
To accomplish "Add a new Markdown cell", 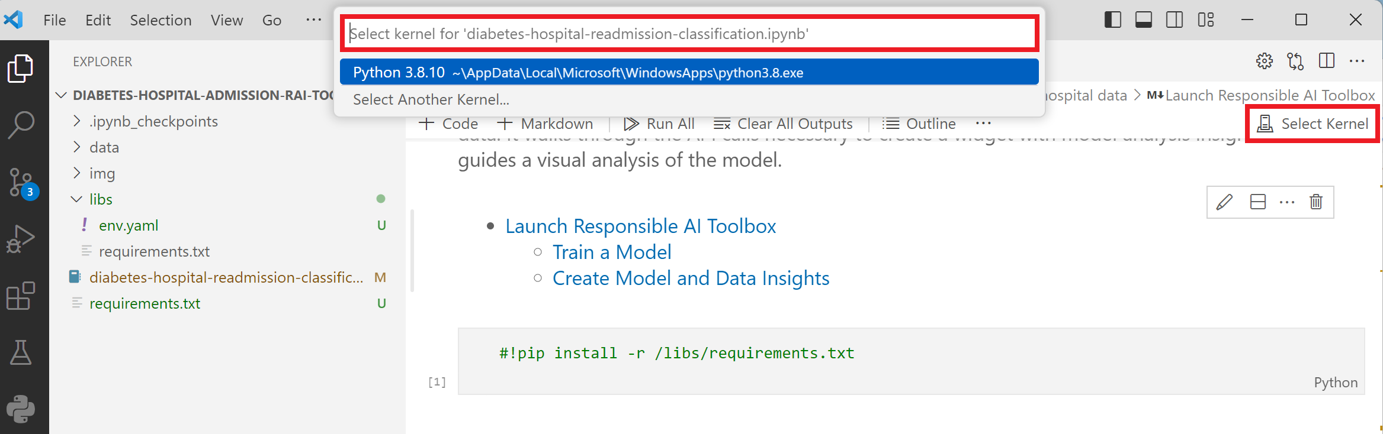I will click(545, 124).
